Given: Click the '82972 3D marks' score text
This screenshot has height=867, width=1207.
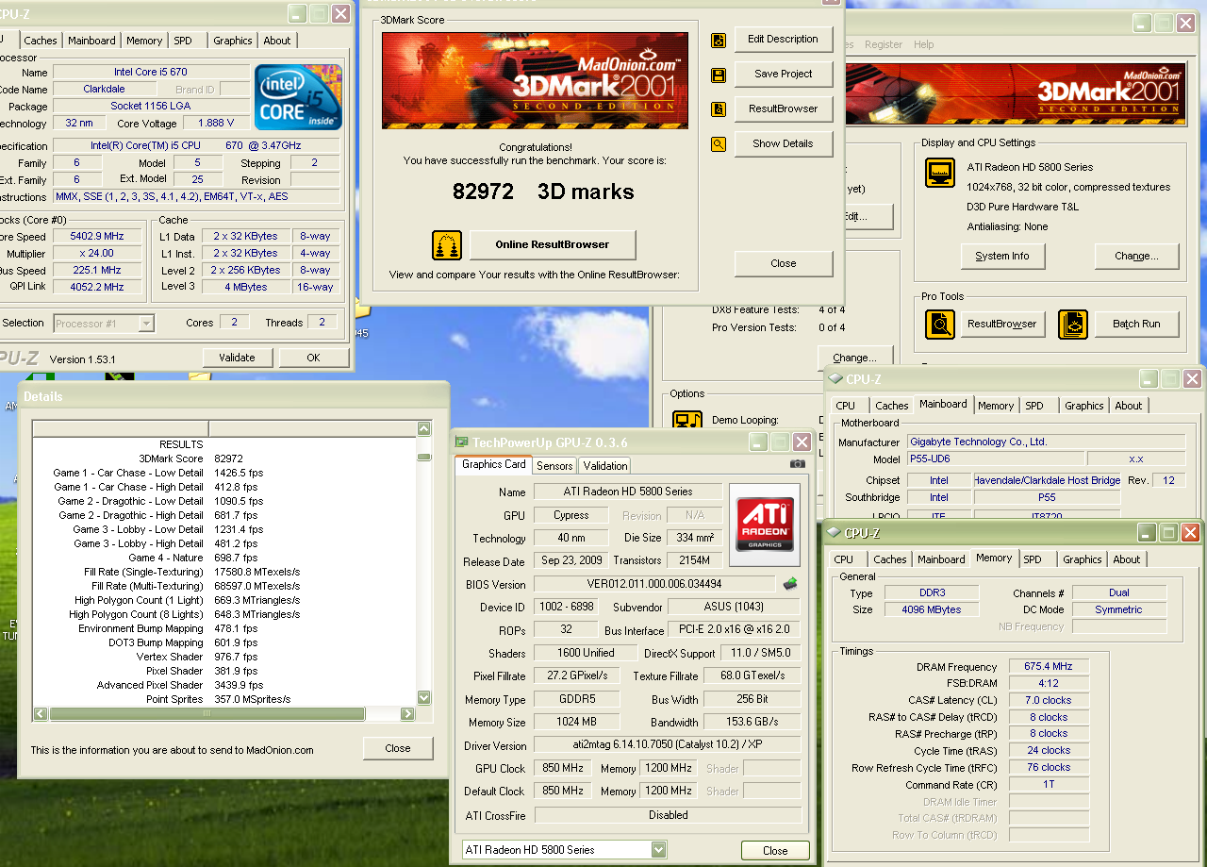Looking at the screenshot, I should (x=543, y=192).
